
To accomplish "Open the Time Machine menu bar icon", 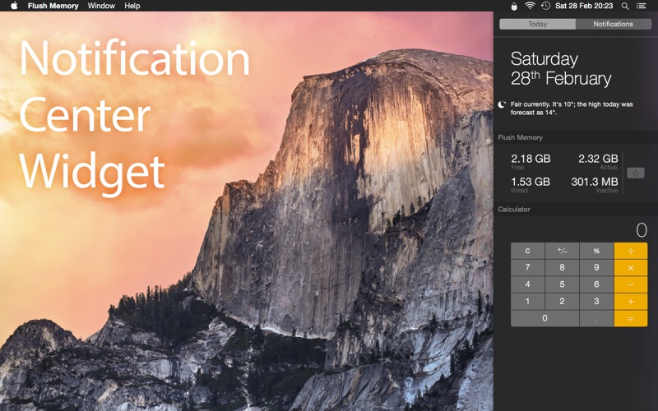I will click(545, 6).
